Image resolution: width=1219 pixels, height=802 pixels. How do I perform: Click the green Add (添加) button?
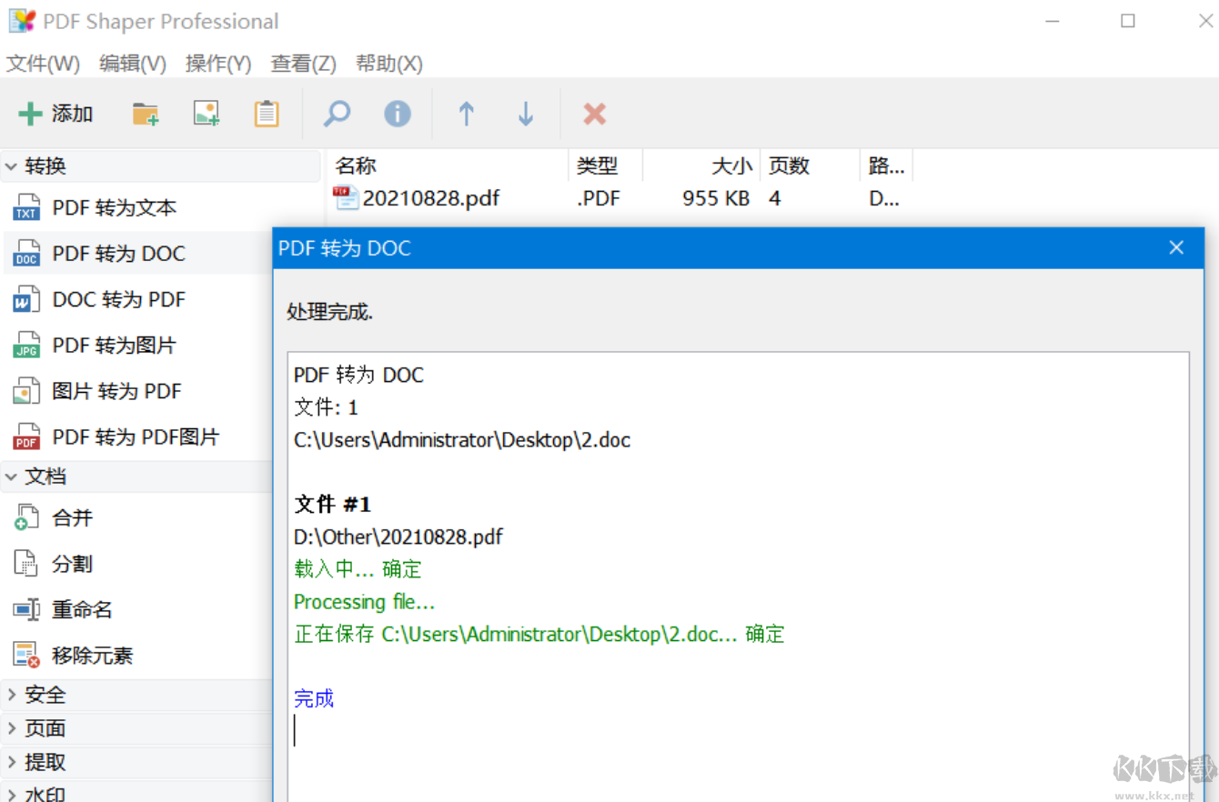pyautogui.click(x=55, y=114)
